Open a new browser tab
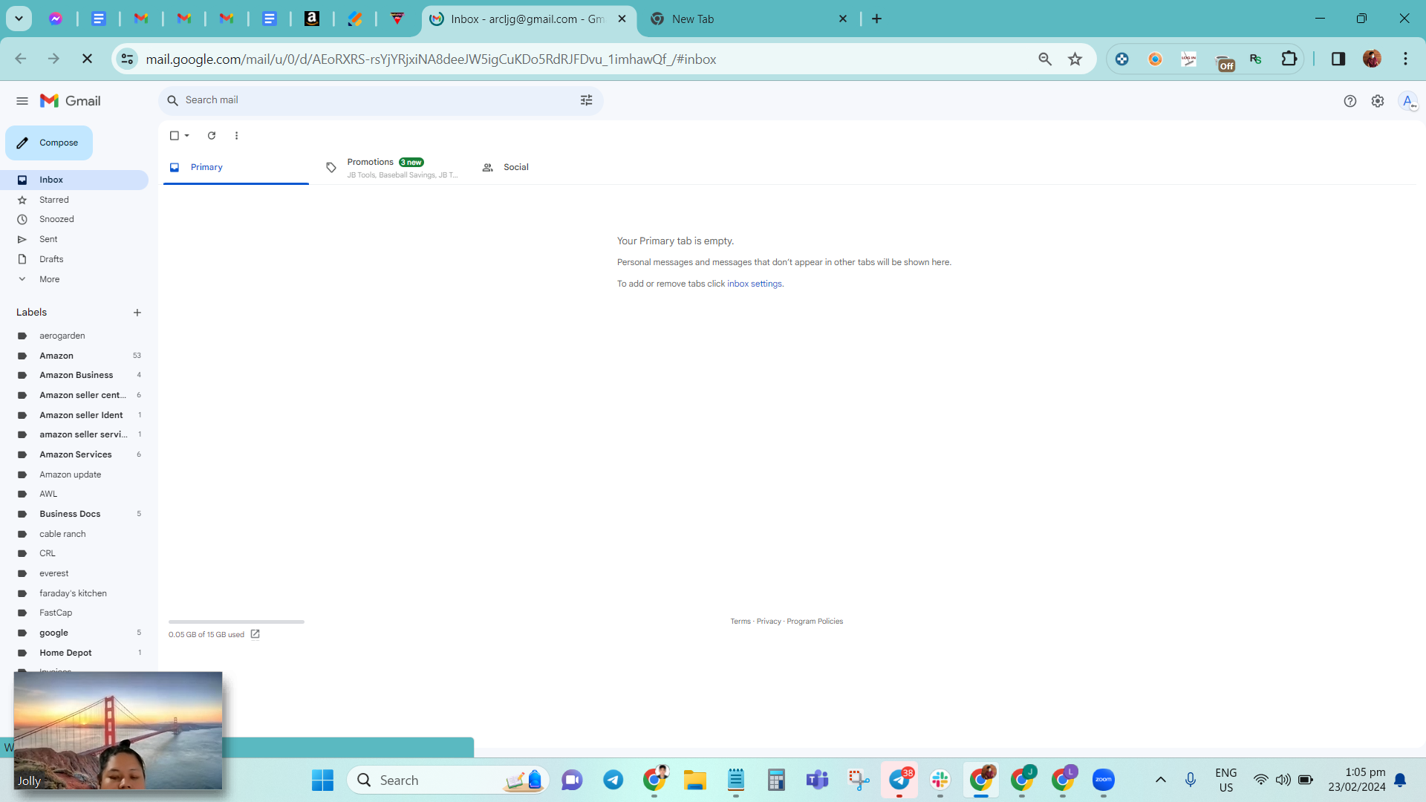Screen dimensions: 1426x802 [x=876, y=19]
